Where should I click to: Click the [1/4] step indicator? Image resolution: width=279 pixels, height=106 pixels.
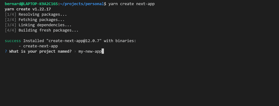click(x=11, y=15)
